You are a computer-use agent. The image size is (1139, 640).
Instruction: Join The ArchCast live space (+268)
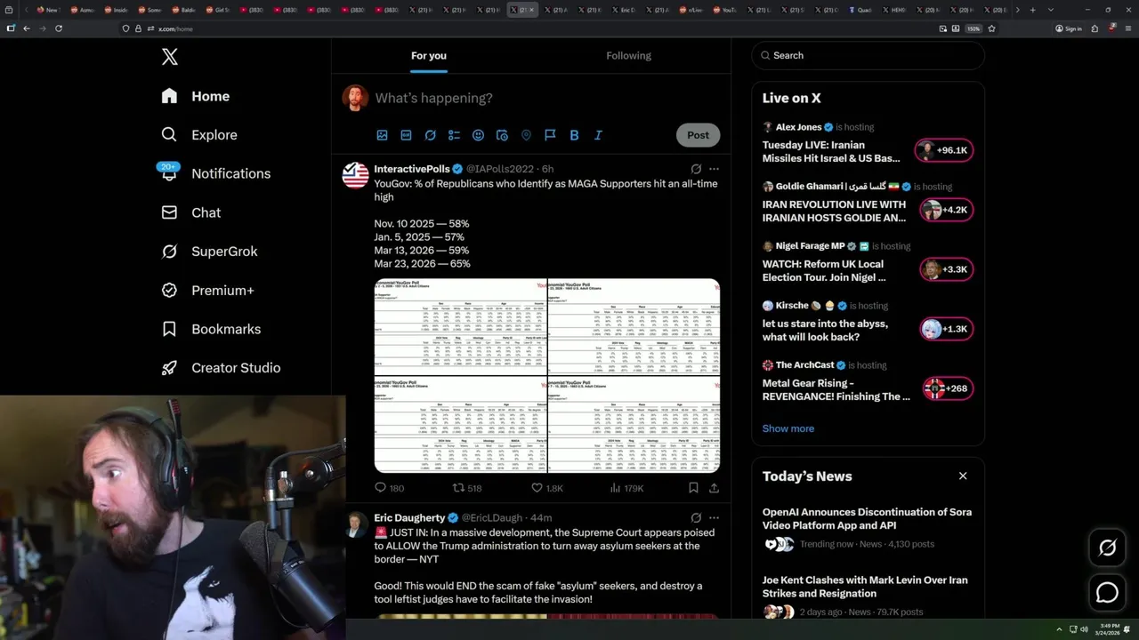(x=948, y=388)
